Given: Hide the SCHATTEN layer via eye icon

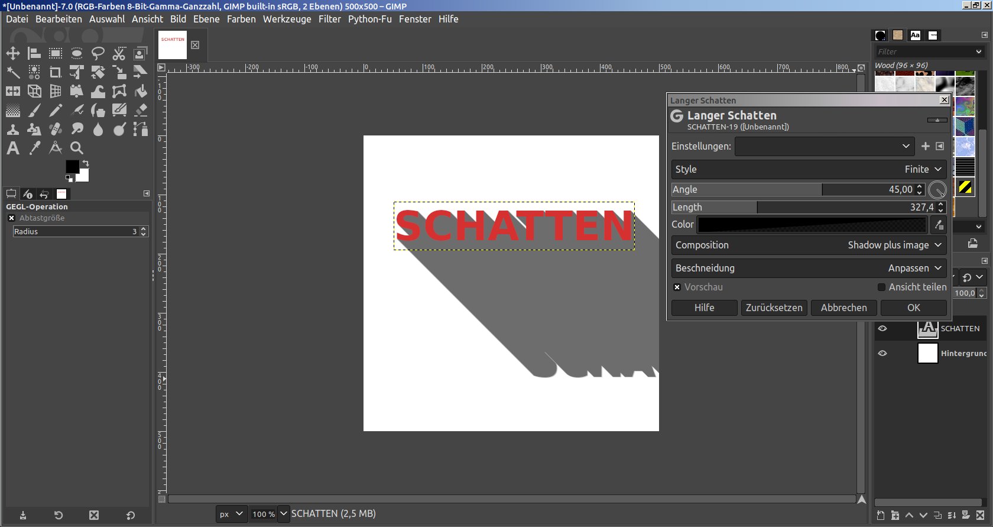Looking at the screenshot, I should tap(882, 329).
